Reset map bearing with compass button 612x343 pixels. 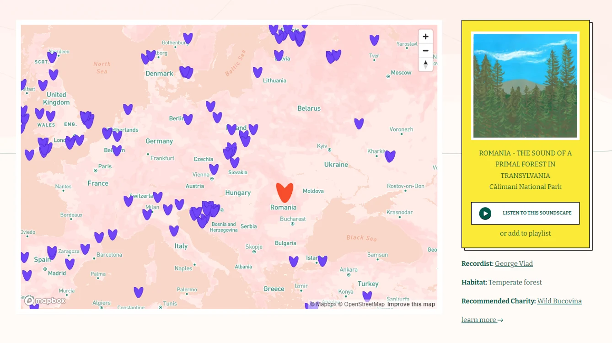click(425, 64)
